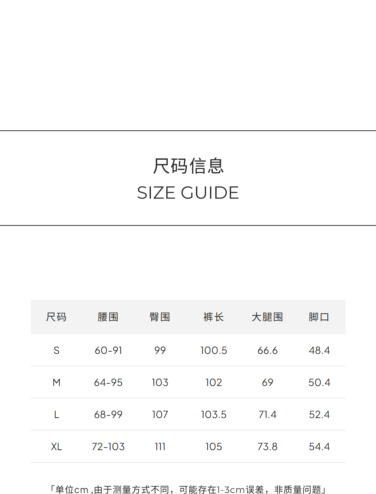Select the S size row label

(56, 350)
